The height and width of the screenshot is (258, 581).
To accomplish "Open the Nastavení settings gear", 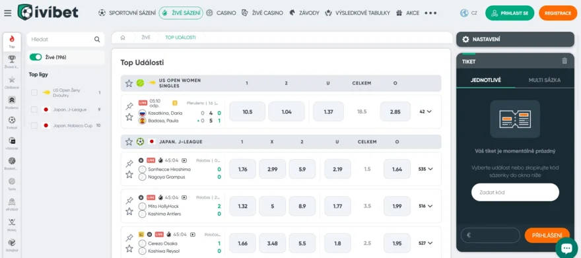I will coord(465,39).
